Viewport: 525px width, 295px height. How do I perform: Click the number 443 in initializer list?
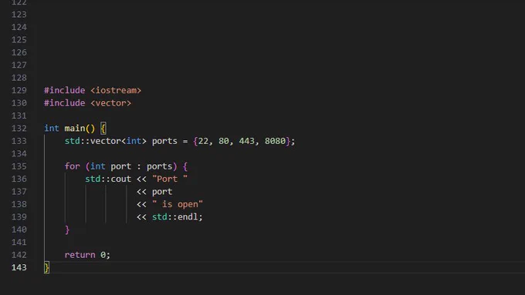pyautogui.click(x=247, y=141)
